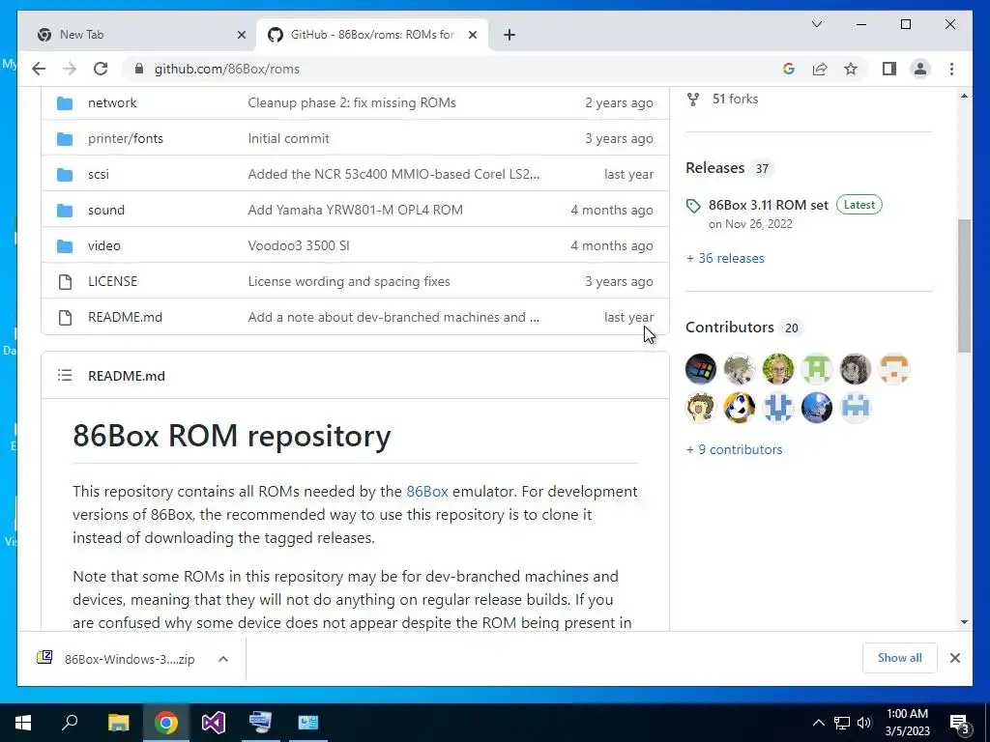Viewport: 990px width, 742px height.
Task: Select the GitHub 86Box/roms tab
Action: click(x=372, y=35)
